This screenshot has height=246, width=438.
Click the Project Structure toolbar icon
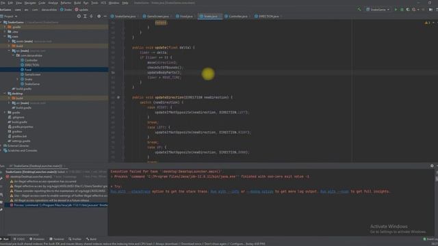(430, 10)
